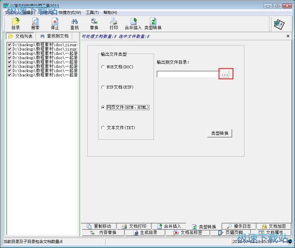Click the 合并插入 toolbar icon
Image resolution: width=295 pixels, height=248 pixels.
pyautogui.click(x=133, y=23)
